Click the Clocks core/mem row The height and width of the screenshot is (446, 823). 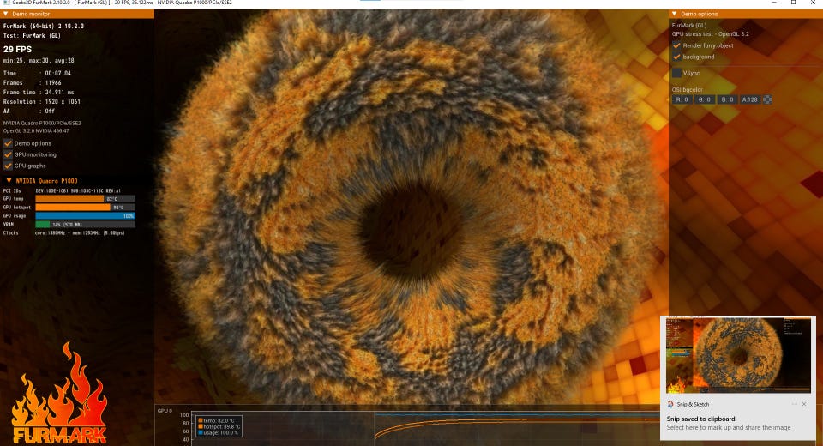pyautogui.click(x=64, y=232)
